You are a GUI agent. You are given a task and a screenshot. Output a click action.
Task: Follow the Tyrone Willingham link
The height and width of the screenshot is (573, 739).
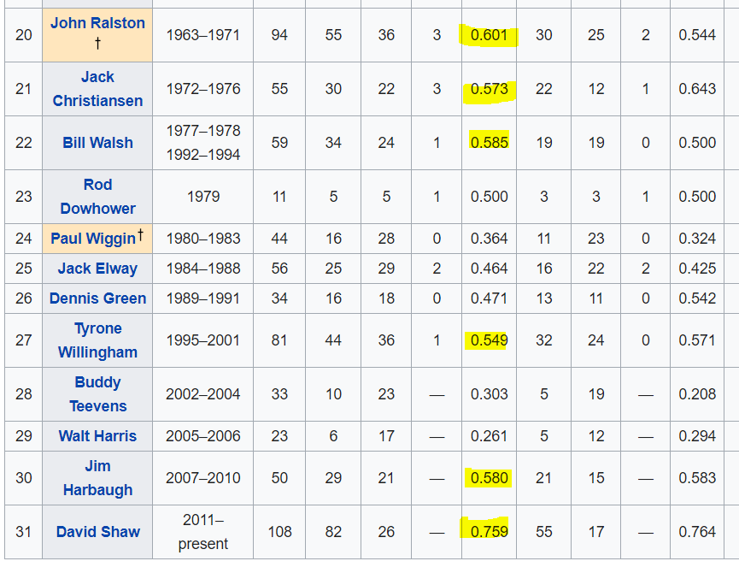coord(97,340)
